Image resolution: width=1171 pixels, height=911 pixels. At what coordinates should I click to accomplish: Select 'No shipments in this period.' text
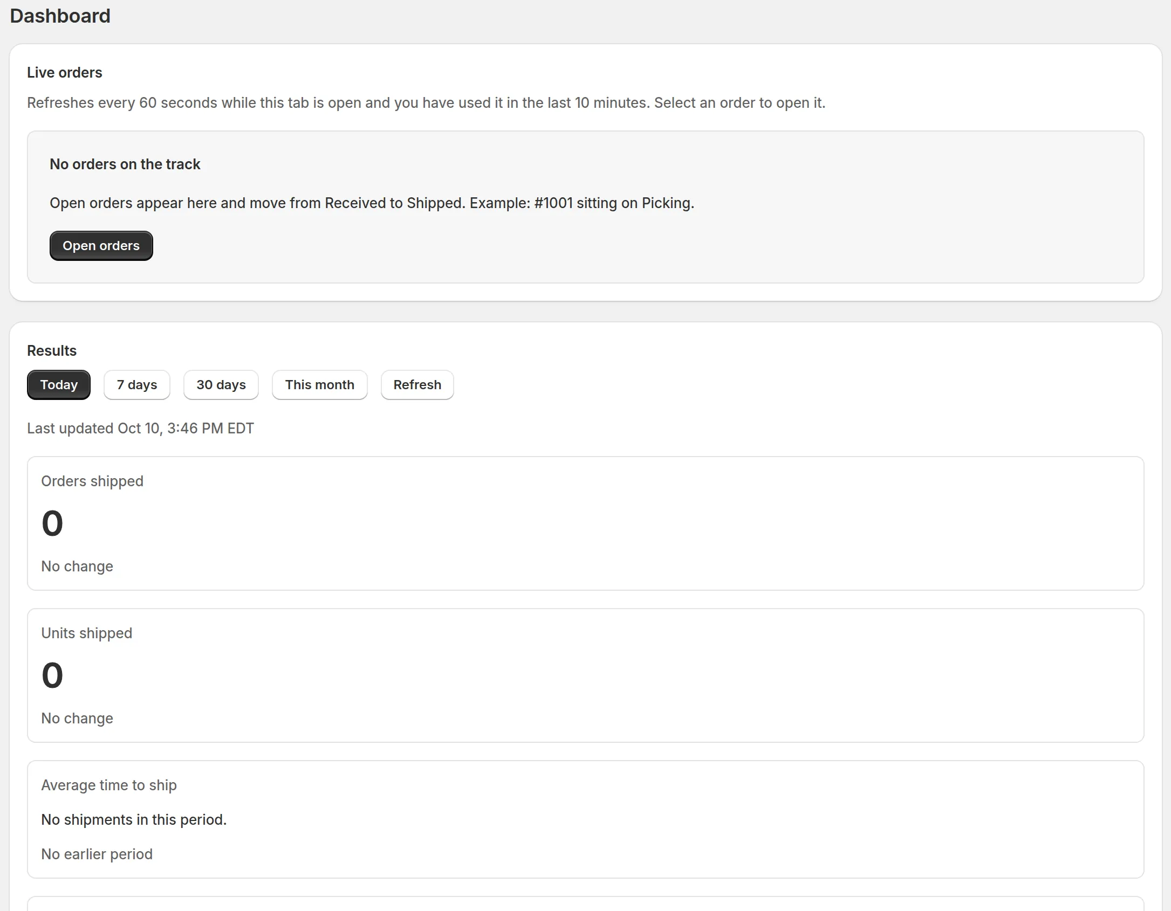[x=134, y=820]
